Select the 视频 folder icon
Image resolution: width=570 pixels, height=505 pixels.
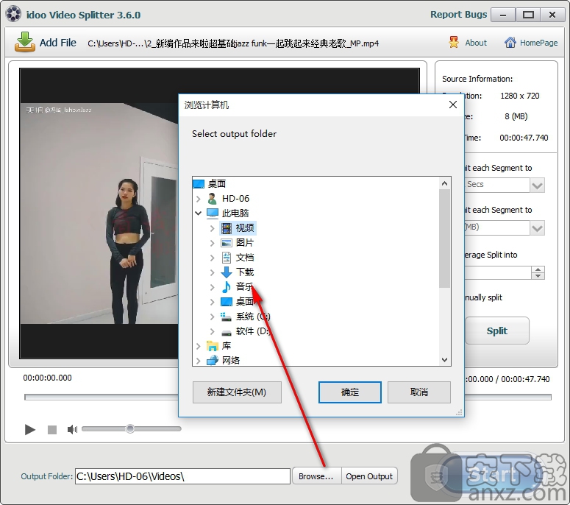click(226, 228)
